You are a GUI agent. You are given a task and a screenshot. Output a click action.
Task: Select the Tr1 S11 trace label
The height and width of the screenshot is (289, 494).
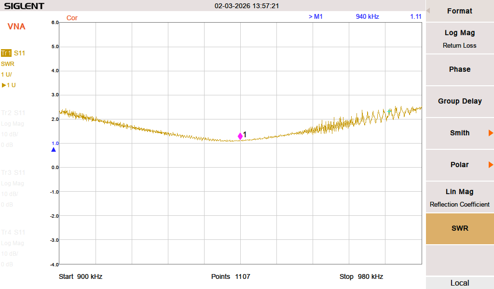13,53
